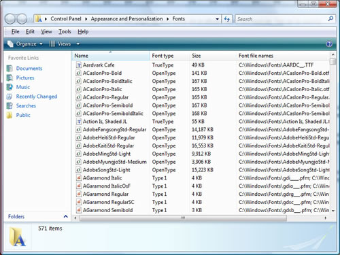The width and height of the screenshot is (340, 255).
Task: Select the AdobeMingStd-Light font name
Action: [x=107, y=154]
